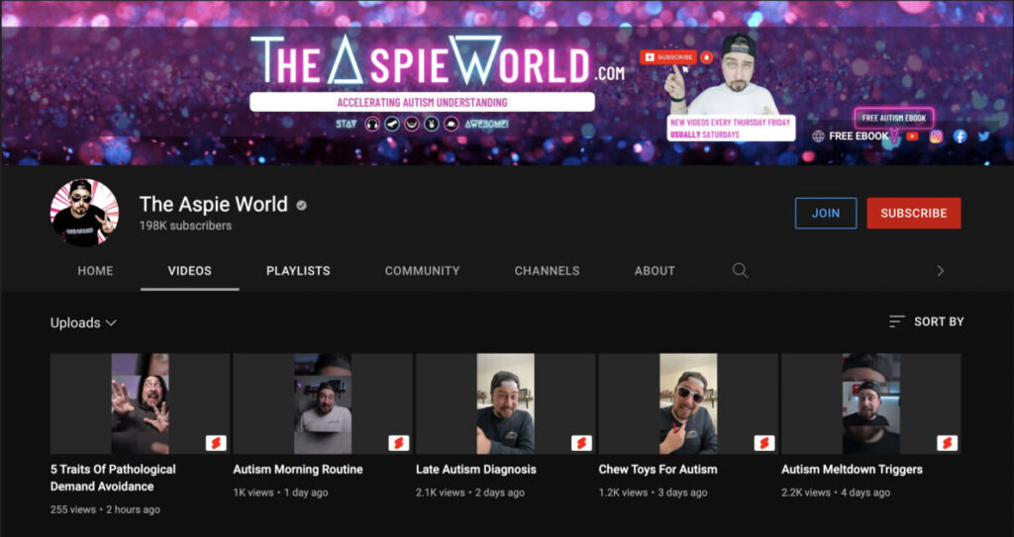Click the 198K subscribers text
The width and height of the screenshot is (1014, 537).
click(185, 225)
